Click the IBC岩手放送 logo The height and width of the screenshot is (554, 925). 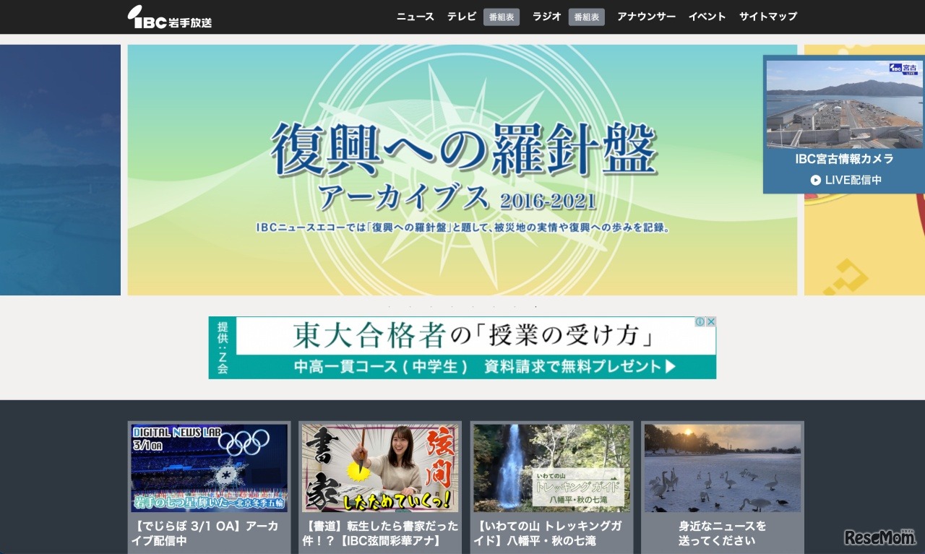pos(171,17)
